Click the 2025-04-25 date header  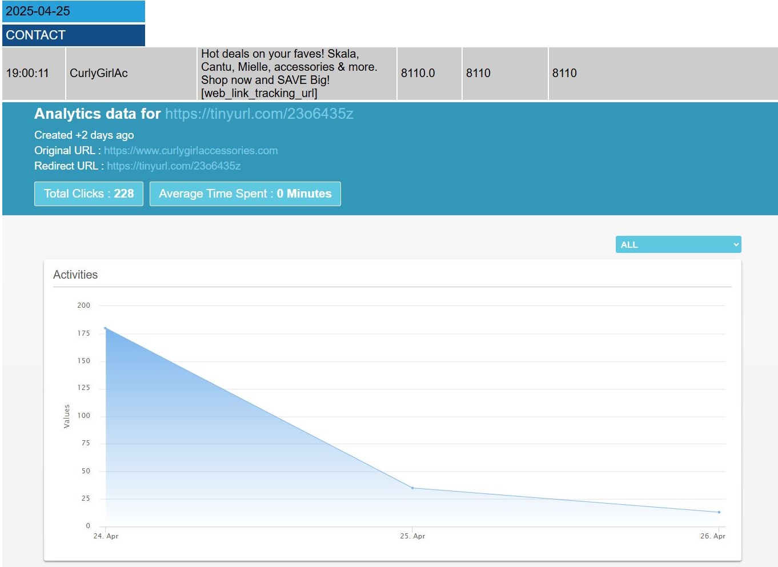click(x=73, y=11)
